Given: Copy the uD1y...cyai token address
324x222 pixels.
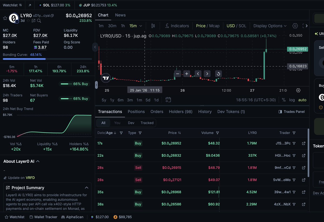Looking at the screenshot, I should [52, 16].
